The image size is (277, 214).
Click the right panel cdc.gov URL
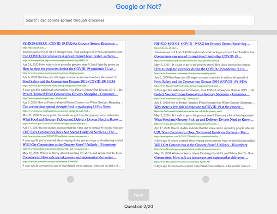tap(187, 124)
